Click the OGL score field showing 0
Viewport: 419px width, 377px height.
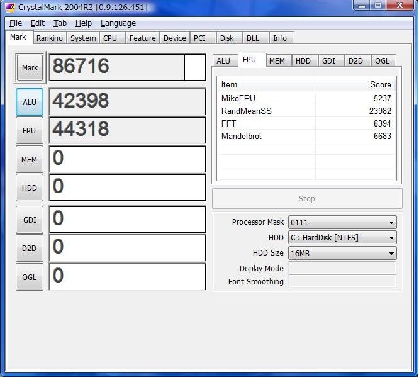pyautogui.click(x=128, y=277)
